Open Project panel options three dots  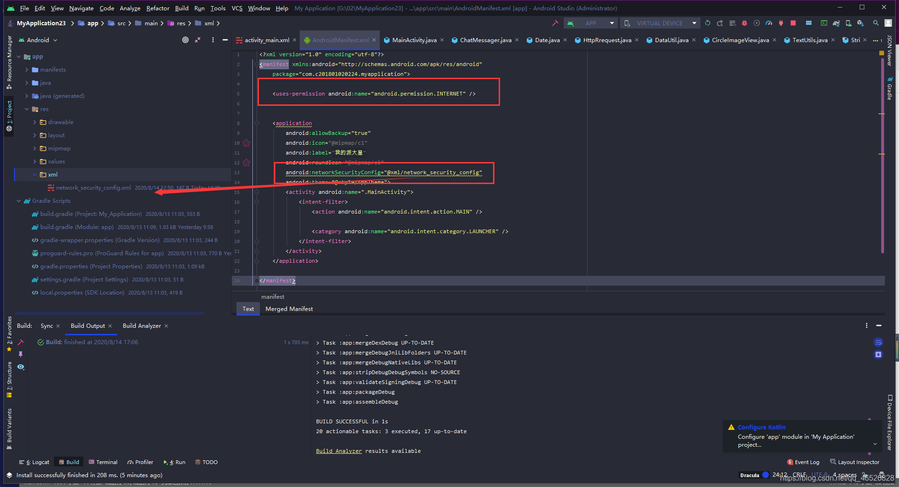(x=213, y=40)
